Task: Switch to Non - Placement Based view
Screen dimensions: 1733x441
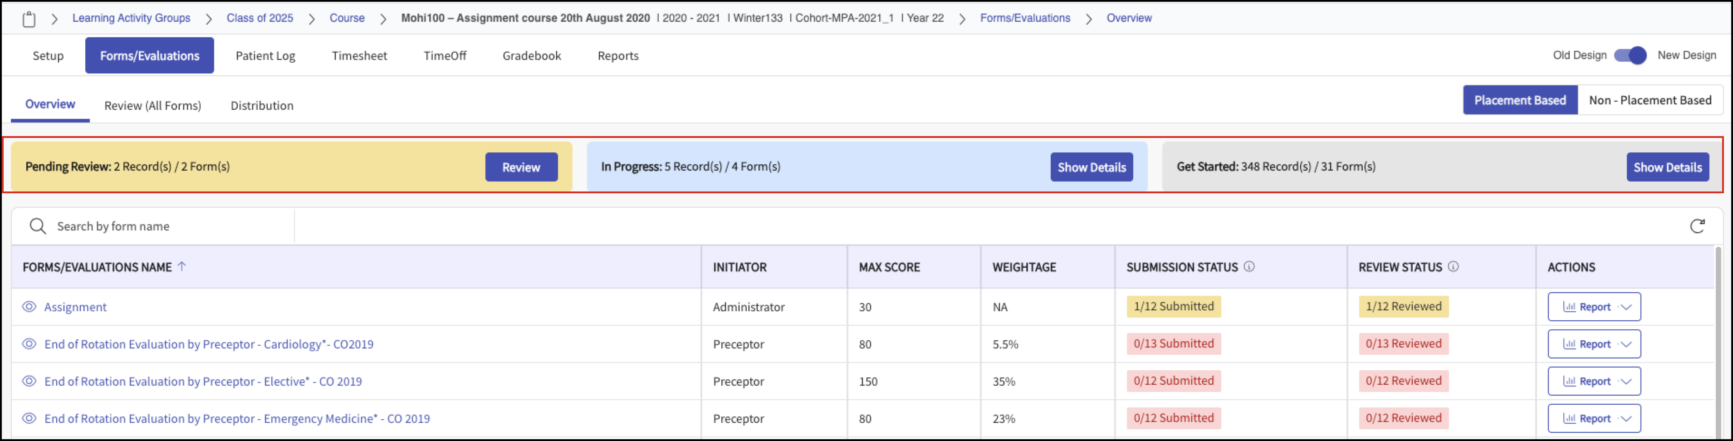Action: point(1650,100)
